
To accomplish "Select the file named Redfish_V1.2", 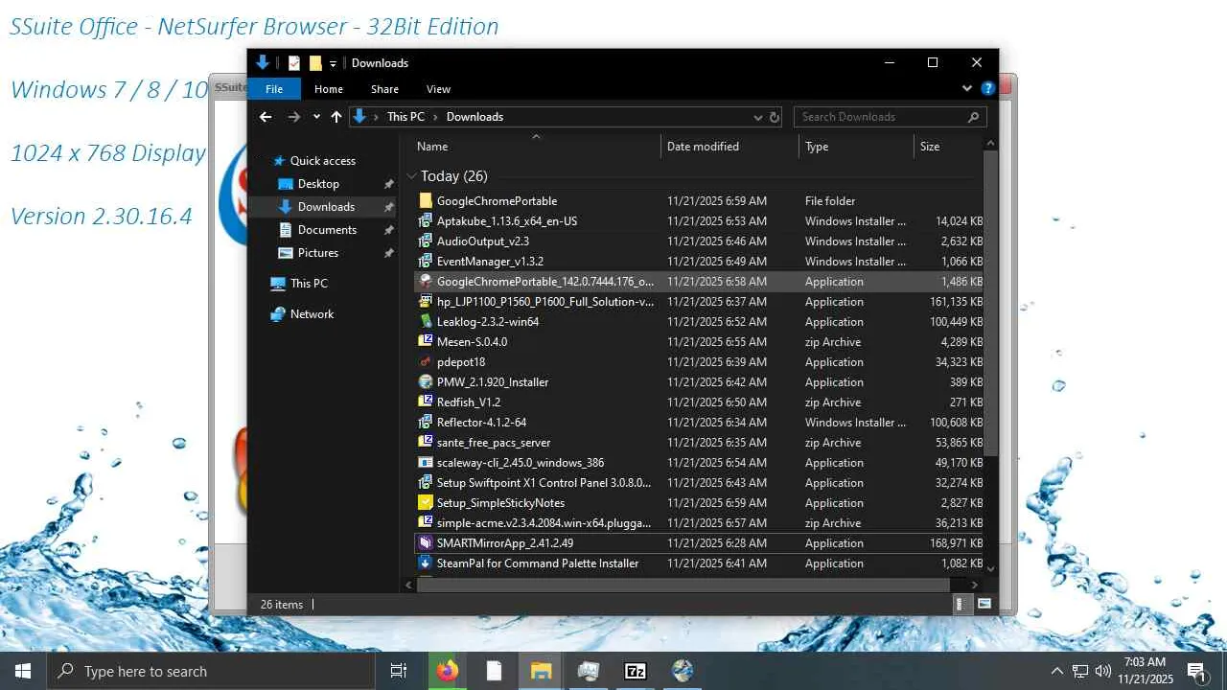I will [469, 402].
